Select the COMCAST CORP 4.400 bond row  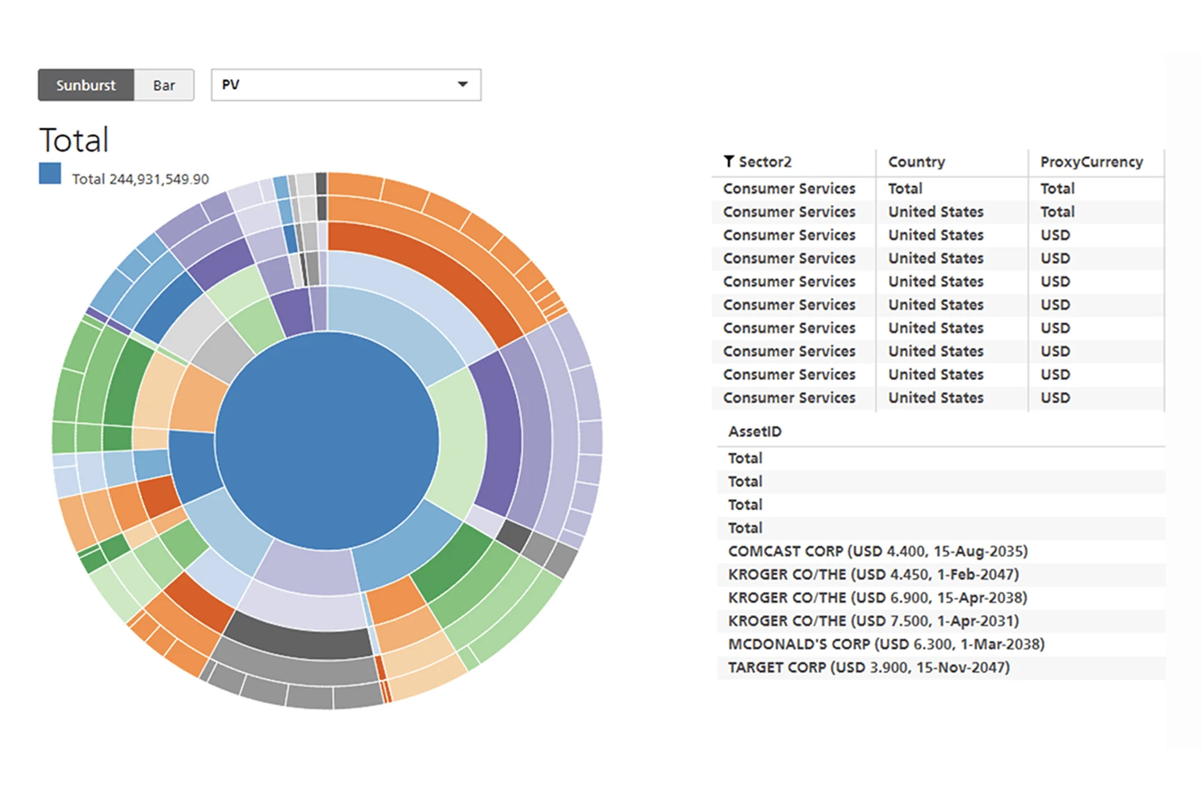pos(877,551)
